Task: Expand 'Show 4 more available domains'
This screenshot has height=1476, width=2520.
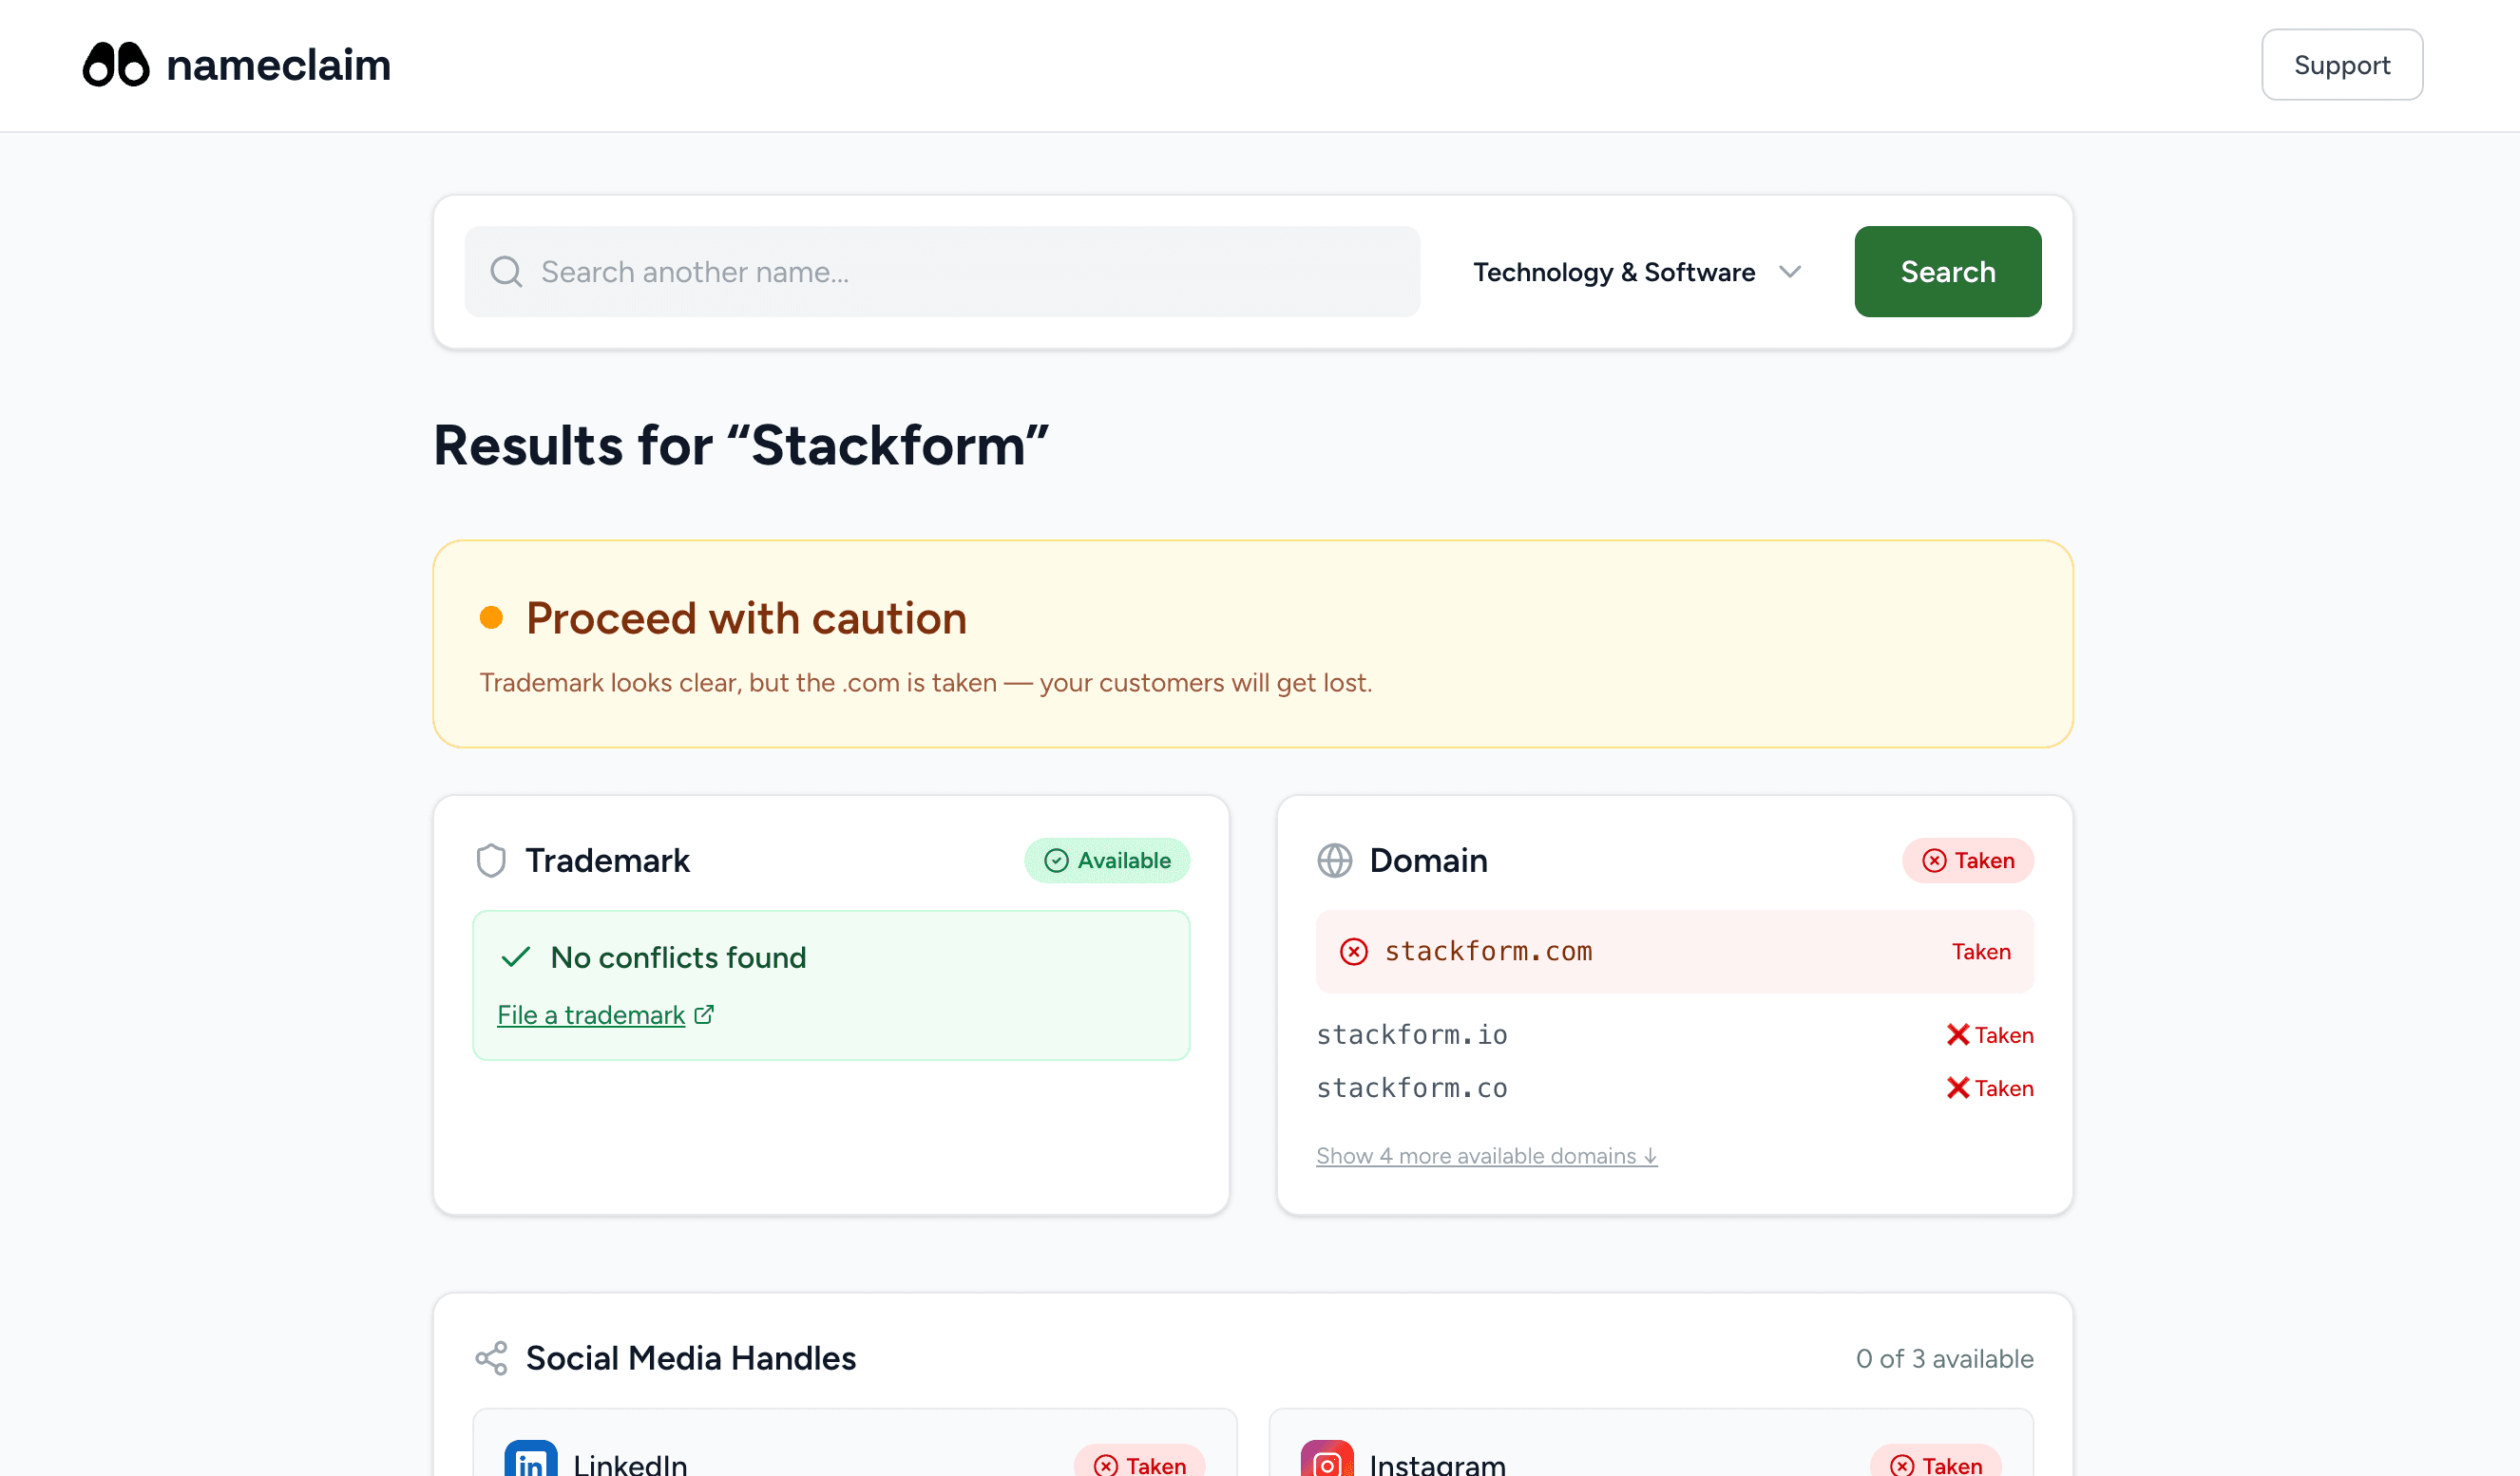Action: pos(1486,1156)
